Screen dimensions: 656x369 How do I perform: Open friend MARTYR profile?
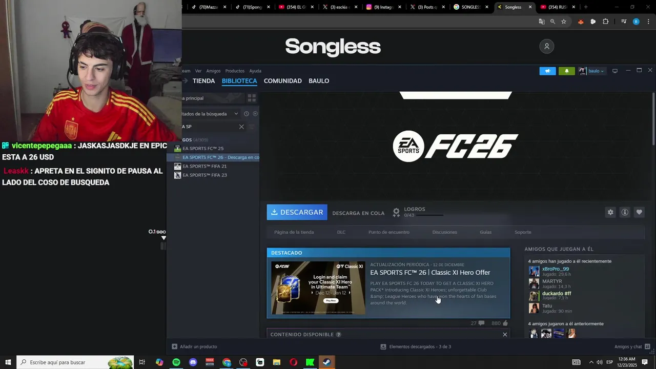pyautogui.click(x=552, y=281)
